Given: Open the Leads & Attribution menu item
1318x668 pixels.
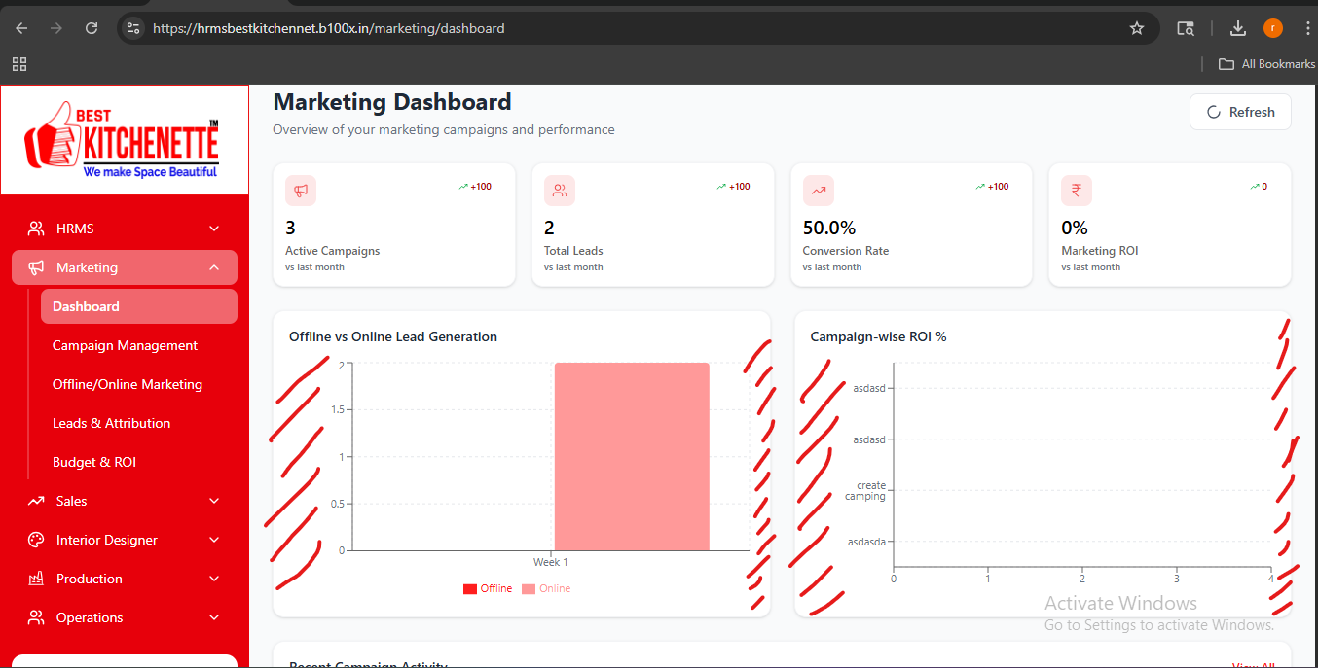Looking at the screenshot, I should [x=139, y=423].
